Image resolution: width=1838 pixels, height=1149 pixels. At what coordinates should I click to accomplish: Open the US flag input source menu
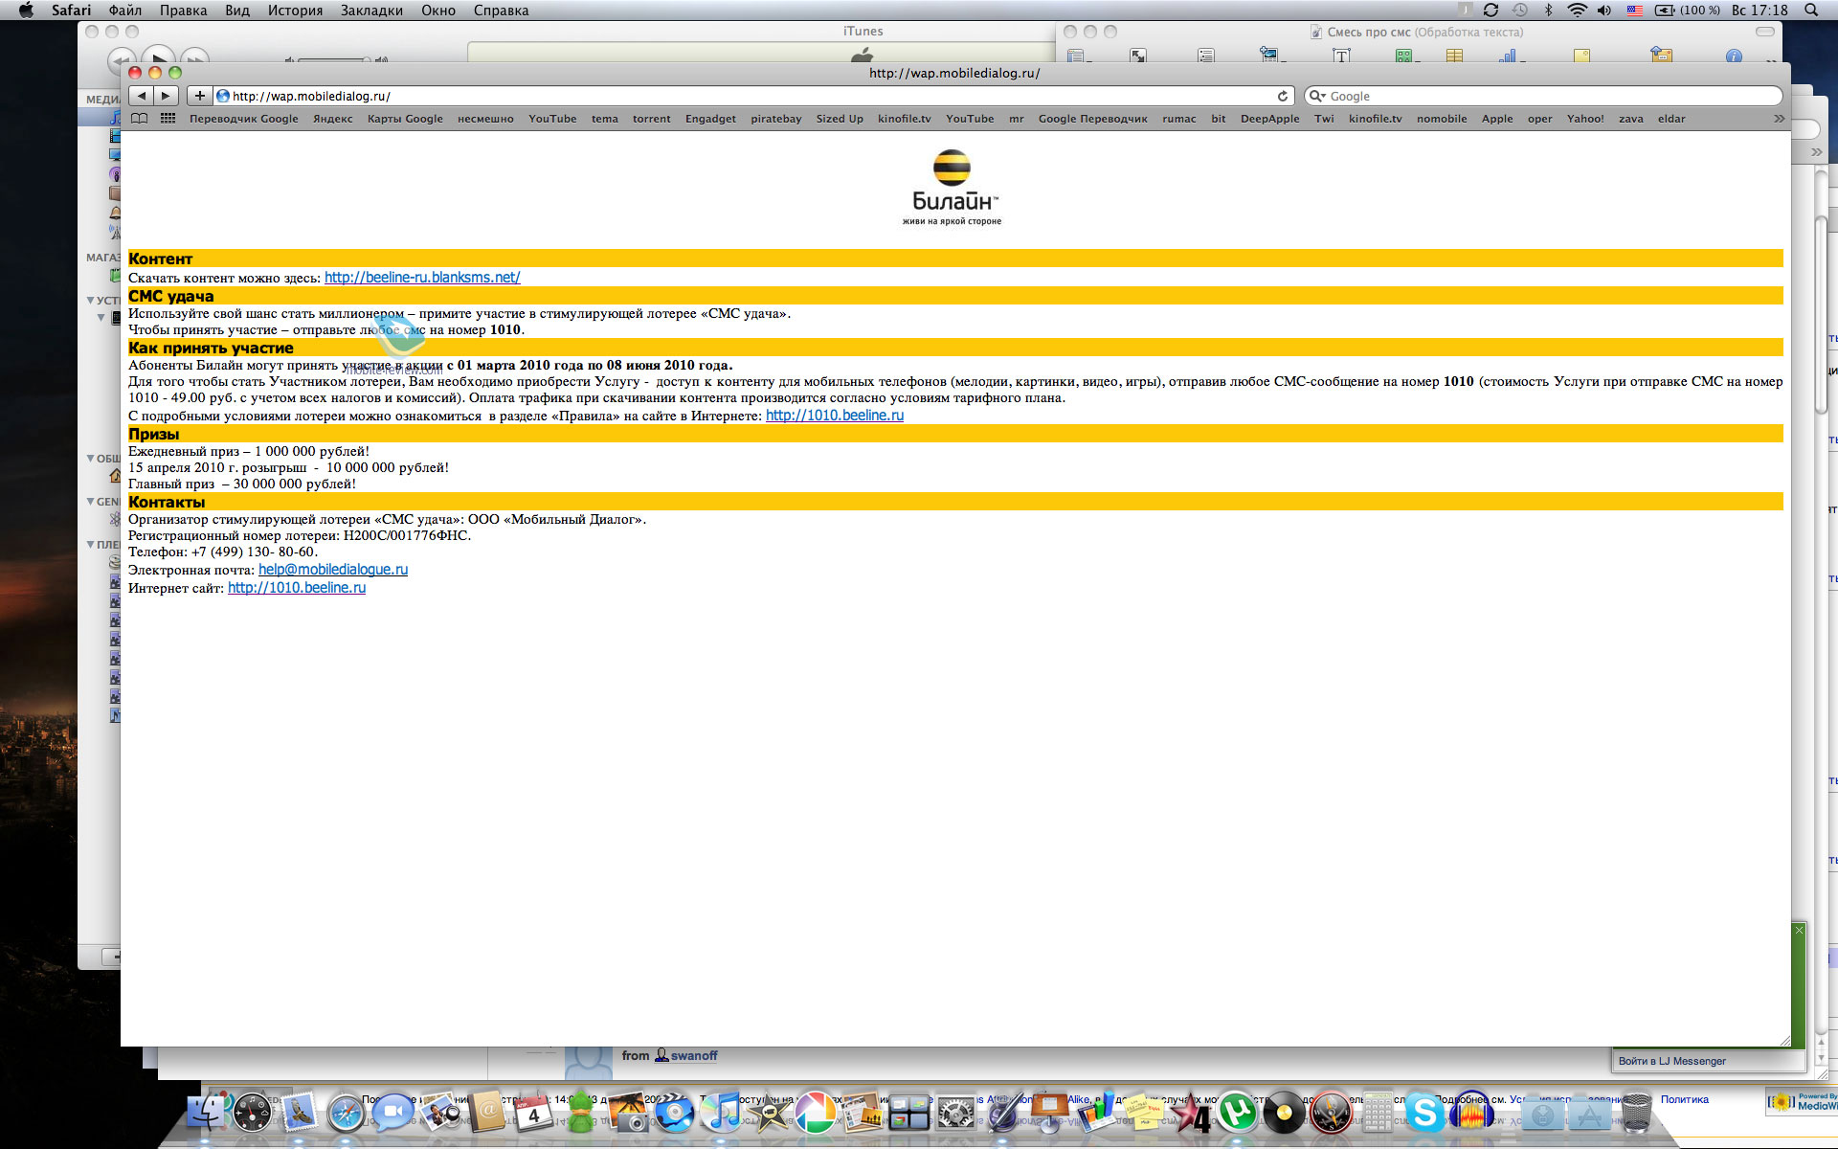[1635, 11]
